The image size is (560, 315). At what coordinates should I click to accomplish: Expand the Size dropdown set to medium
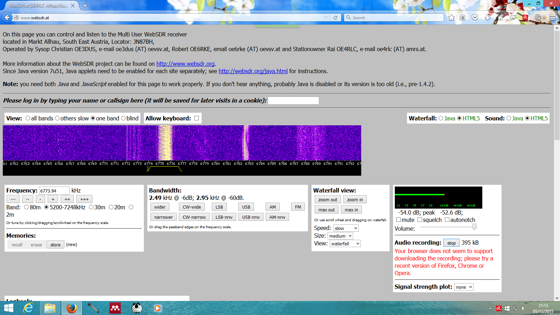tap(340, 236)
